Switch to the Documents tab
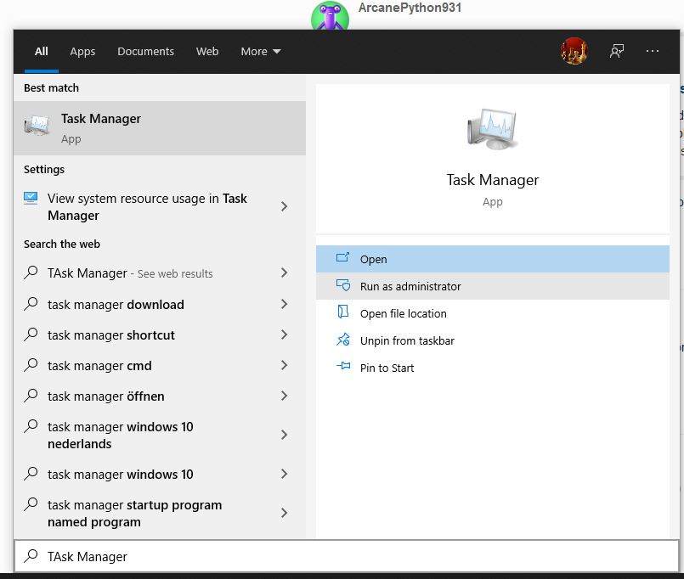 pyautogui.click(x=145, y=51)
